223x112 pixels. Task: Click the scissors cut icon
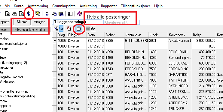click(47, 14)
